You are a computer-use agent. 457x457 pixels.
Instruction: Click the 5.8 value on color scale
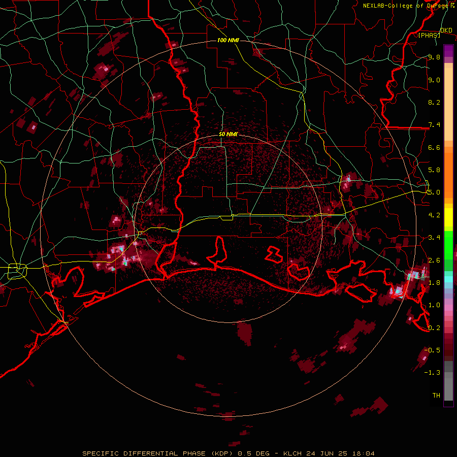point(434,170)
